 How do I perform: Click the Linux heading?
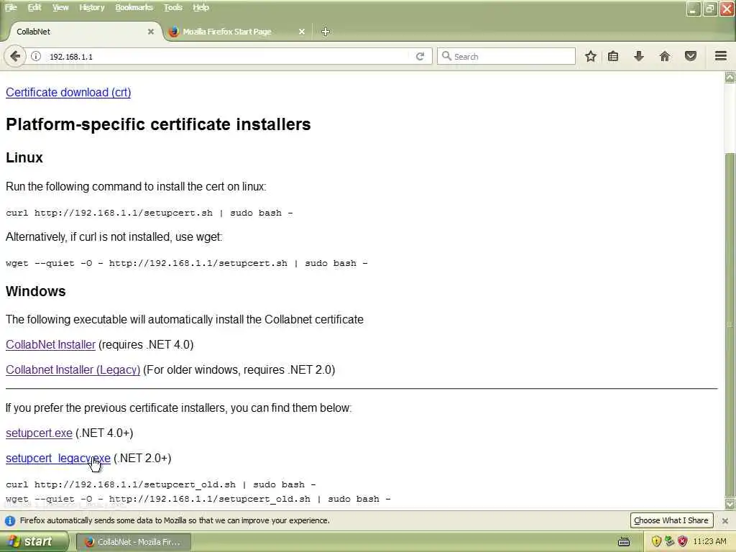click(x=24, y=157)
